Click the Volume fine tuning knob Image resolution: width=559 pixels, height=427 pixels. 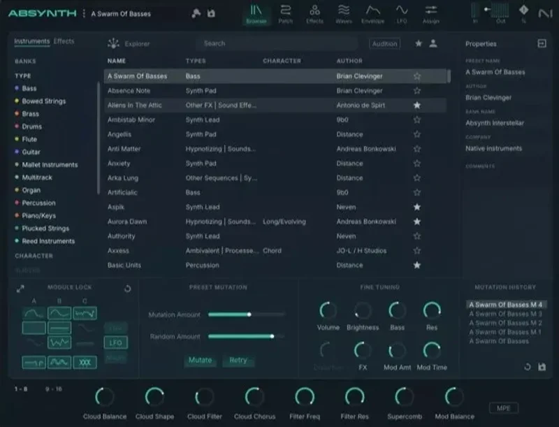point(328,310)
